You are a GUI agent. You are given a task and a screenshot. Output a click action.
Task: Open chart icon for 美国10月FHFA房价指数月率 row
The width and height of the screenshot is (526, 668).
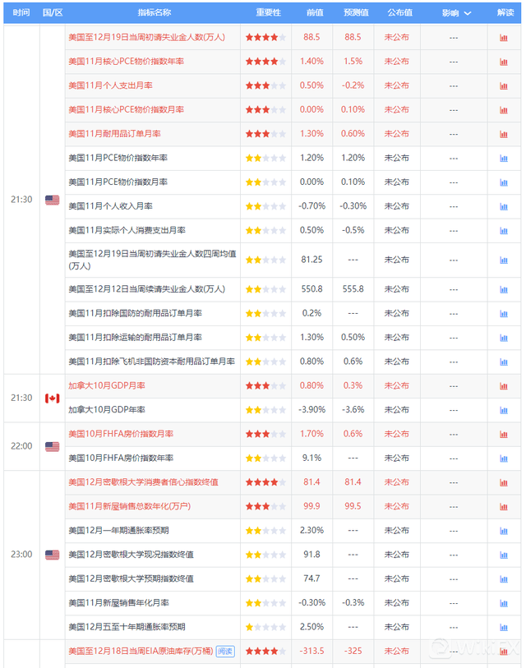(x=503, y=434)
